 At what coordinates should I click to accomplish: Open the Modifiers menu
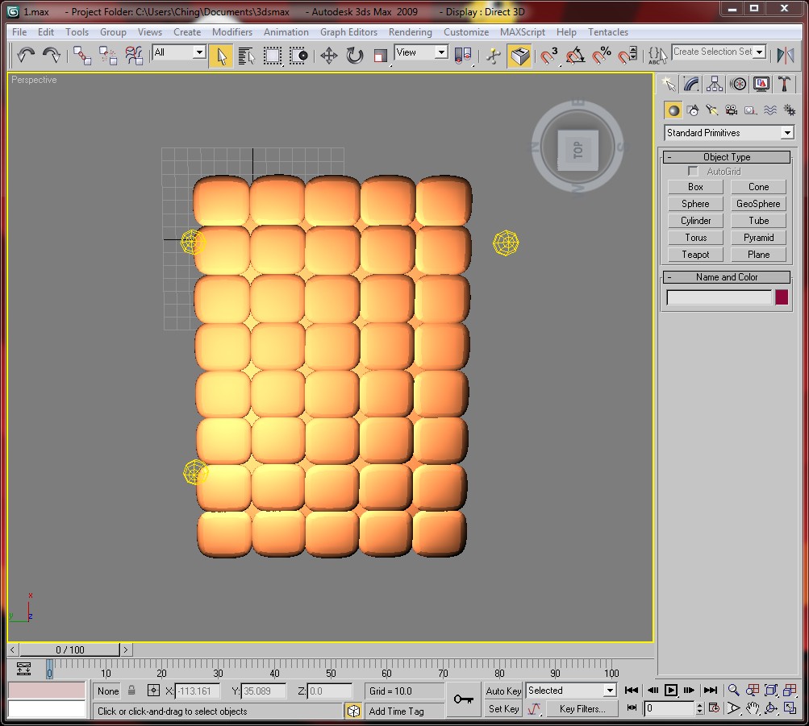coord(232,32)
